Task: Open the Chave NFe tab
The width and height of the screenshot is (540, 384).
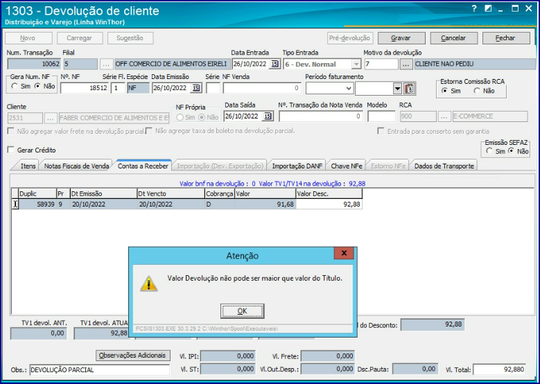Action: click(x=347, y=166)
